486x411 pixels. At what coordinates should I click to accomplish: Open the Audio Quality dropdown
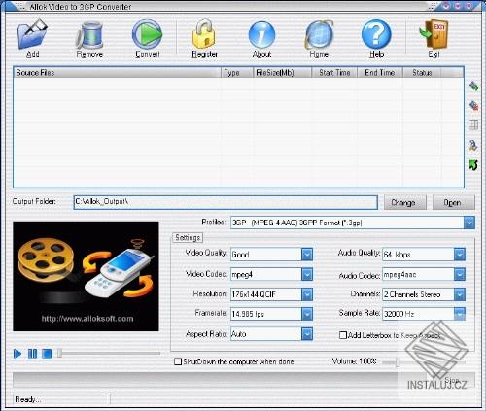tap(460, 255)
